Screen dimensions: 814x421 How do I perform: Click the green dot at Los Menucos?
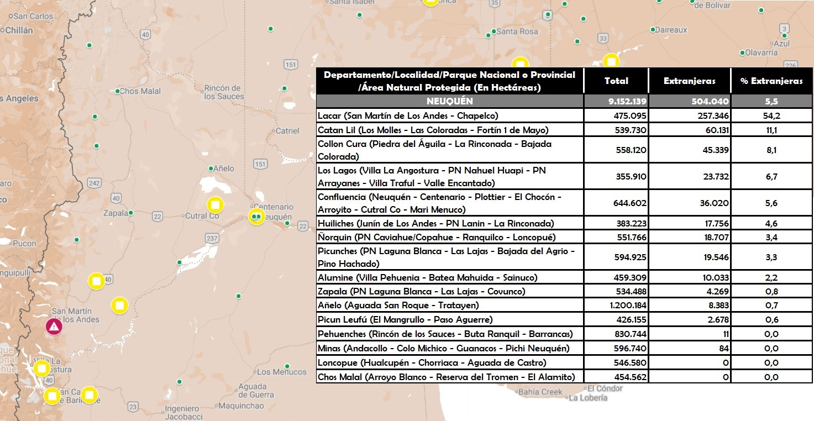287,366
